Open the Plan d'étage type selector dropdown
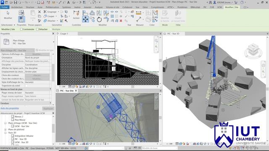Image resolution: width=269 pixels, height=151 pixels. coord(53,42)
